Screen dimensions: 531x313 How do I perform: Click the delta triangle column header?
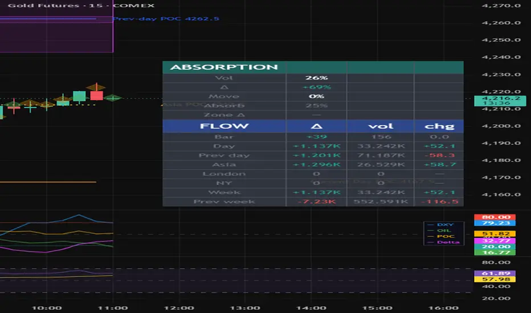[x=316, y=126]
